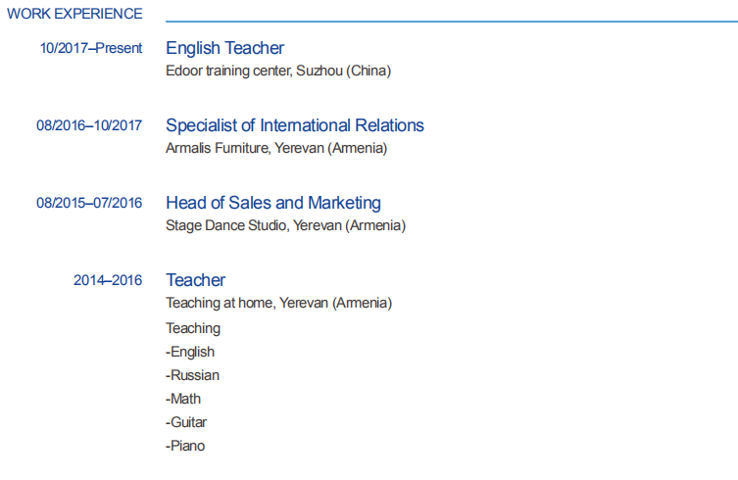
Task: Click the WORK EXPERIENCE section heading
Action: (x=74, y=15)
